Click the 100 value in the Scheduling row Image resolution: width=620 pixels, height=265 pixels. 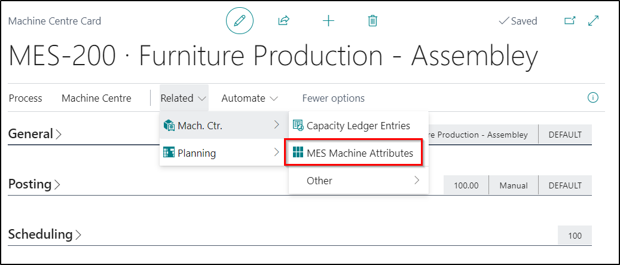(575, 235)
